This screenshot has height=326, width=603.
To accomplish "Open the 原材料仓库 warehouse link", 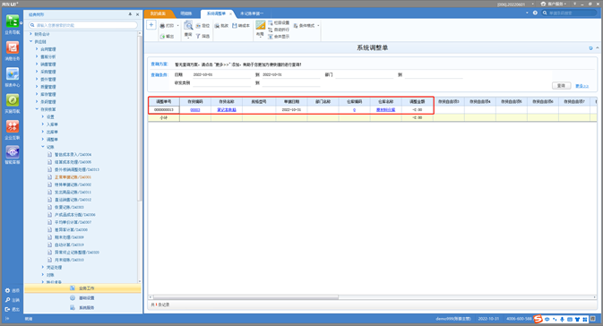I will click(x=385, y=110).
